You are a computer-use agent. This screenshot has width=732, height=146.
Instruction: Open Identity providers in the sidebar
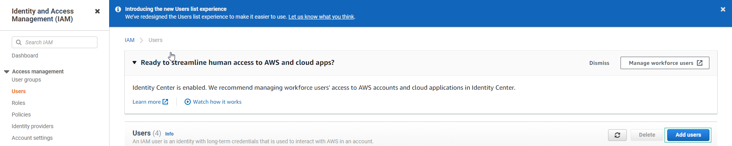pyautogui.click(x=32, y=126)
